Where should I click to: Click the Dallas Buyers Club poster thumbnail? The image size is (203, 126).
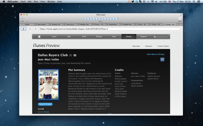(x=48, y=85)
